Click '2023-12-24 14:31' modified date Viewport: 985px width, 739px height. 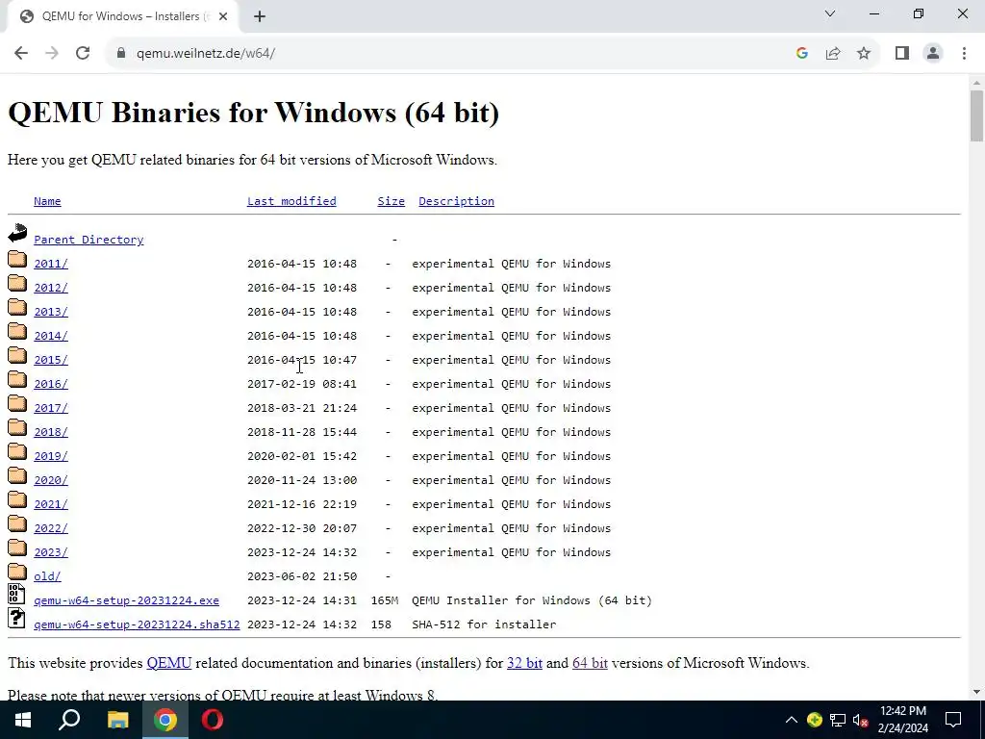pyautogui.click(x=301, y=600)
